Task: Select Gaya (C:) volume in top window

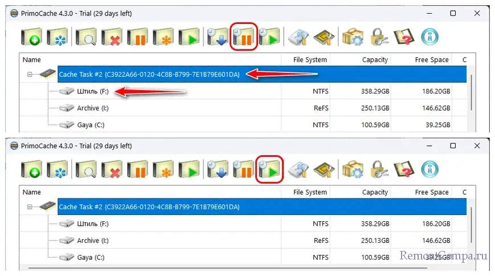Action: pos(91,125)
